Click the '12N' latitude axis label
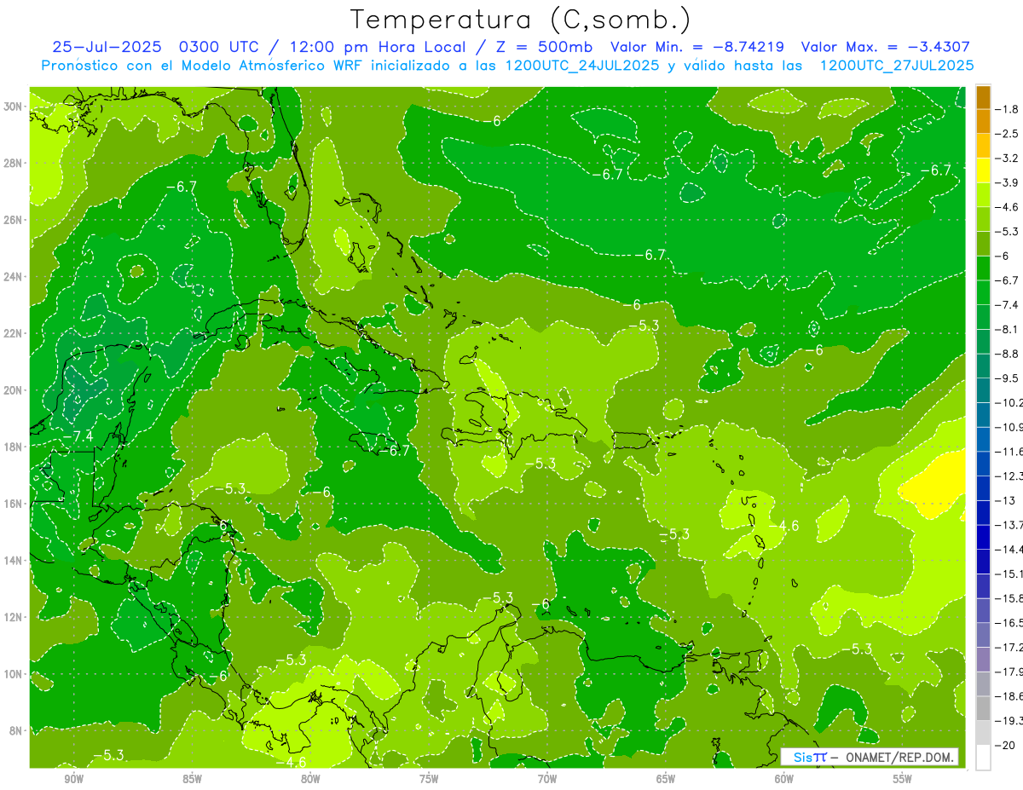The width and height of the screenshot is (1023, 790). (13, 616)
